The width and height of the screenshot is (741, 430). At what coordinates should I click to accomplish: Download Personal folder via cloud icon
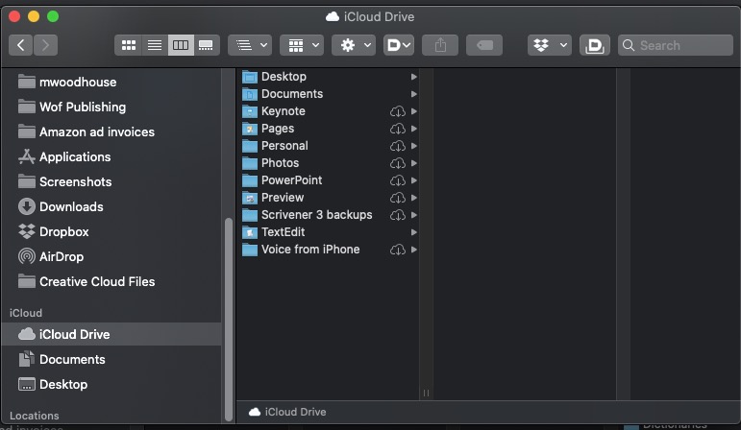point(398,146)
